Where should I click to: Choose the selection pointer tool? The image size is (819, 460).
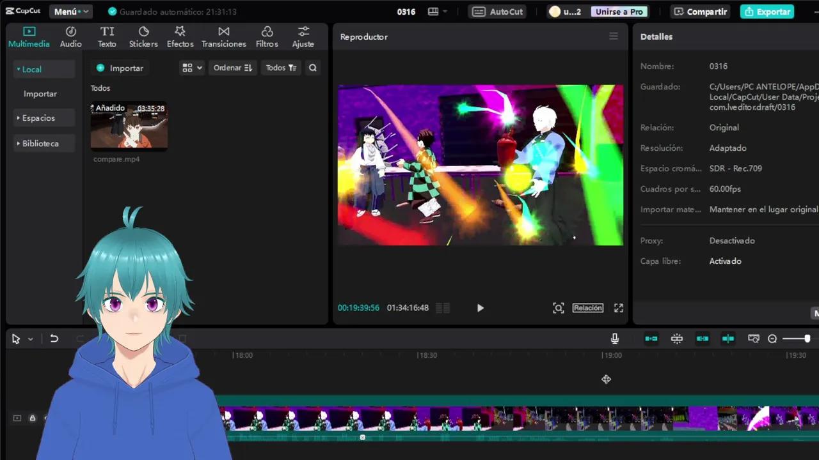(16, 339)
